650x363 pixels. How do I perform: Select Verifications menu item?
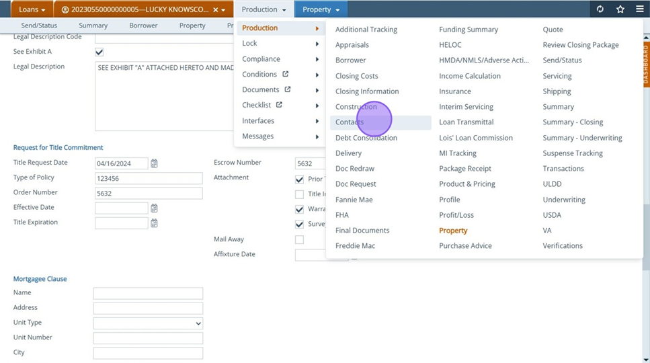tap(563, 246)
